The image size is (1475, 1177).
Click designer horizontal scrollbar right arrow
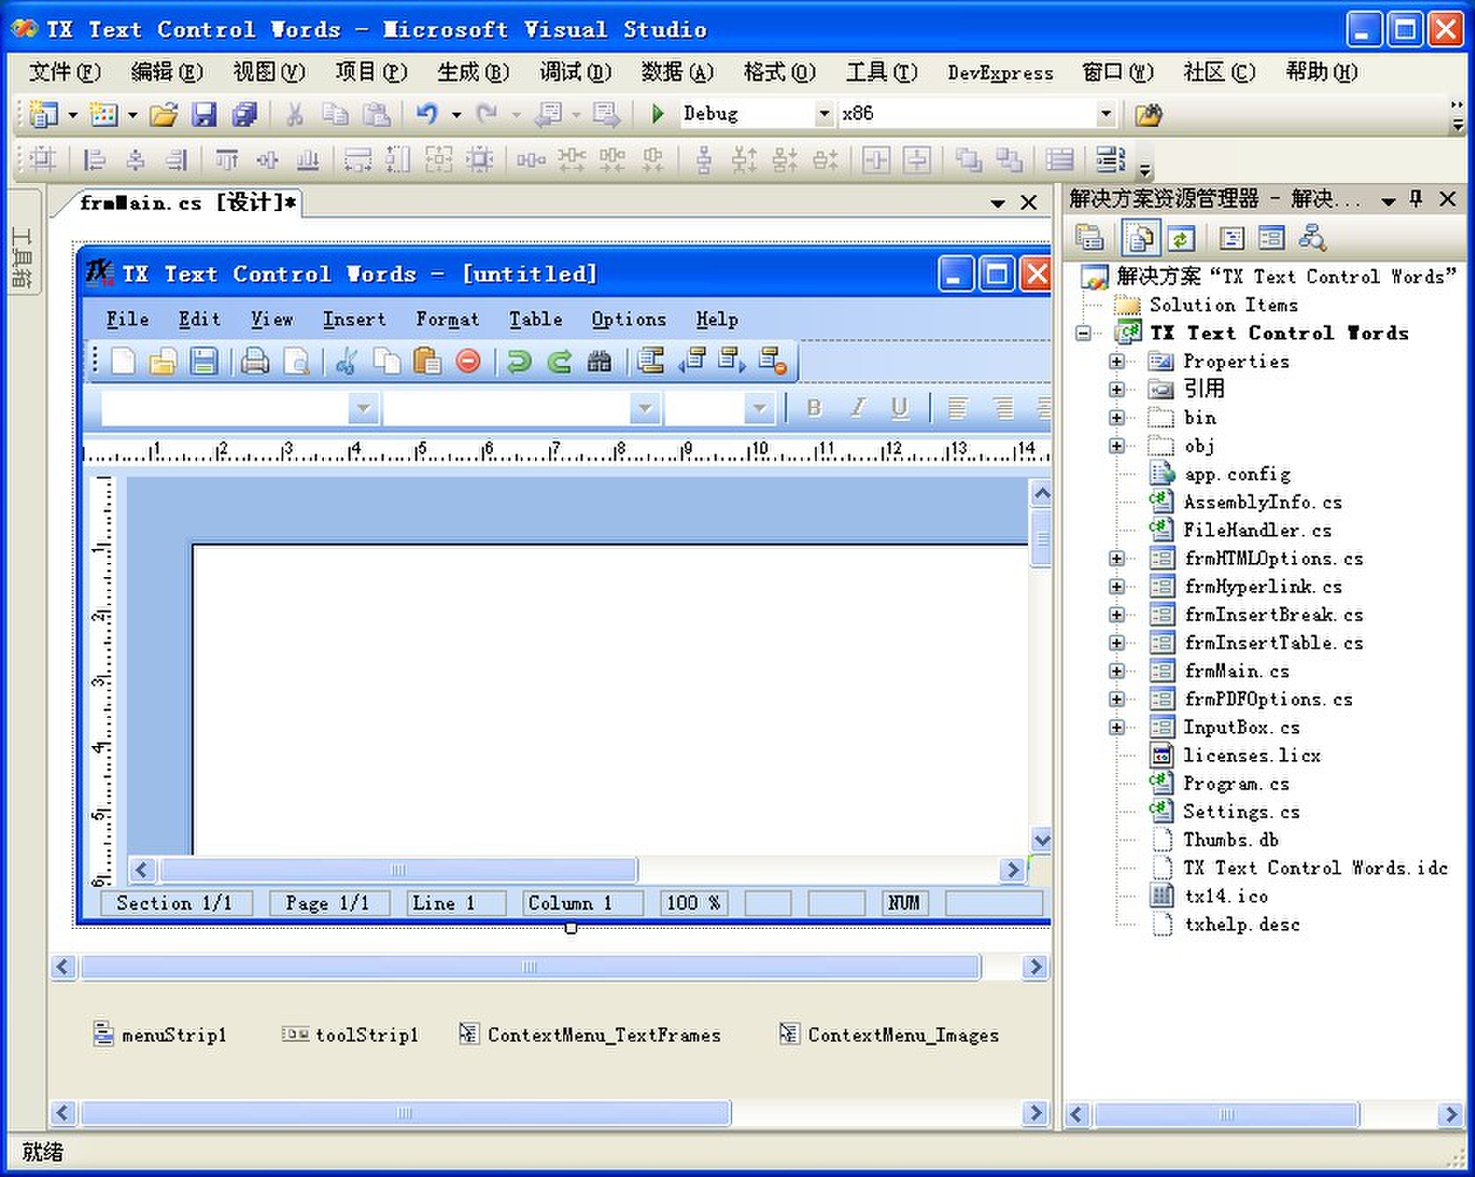[1036, 967]
